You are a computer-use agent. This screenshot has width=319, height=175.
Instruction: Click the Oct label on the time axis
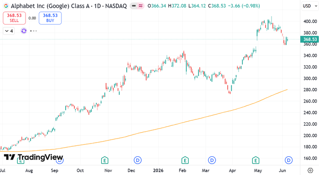[80, 170]
